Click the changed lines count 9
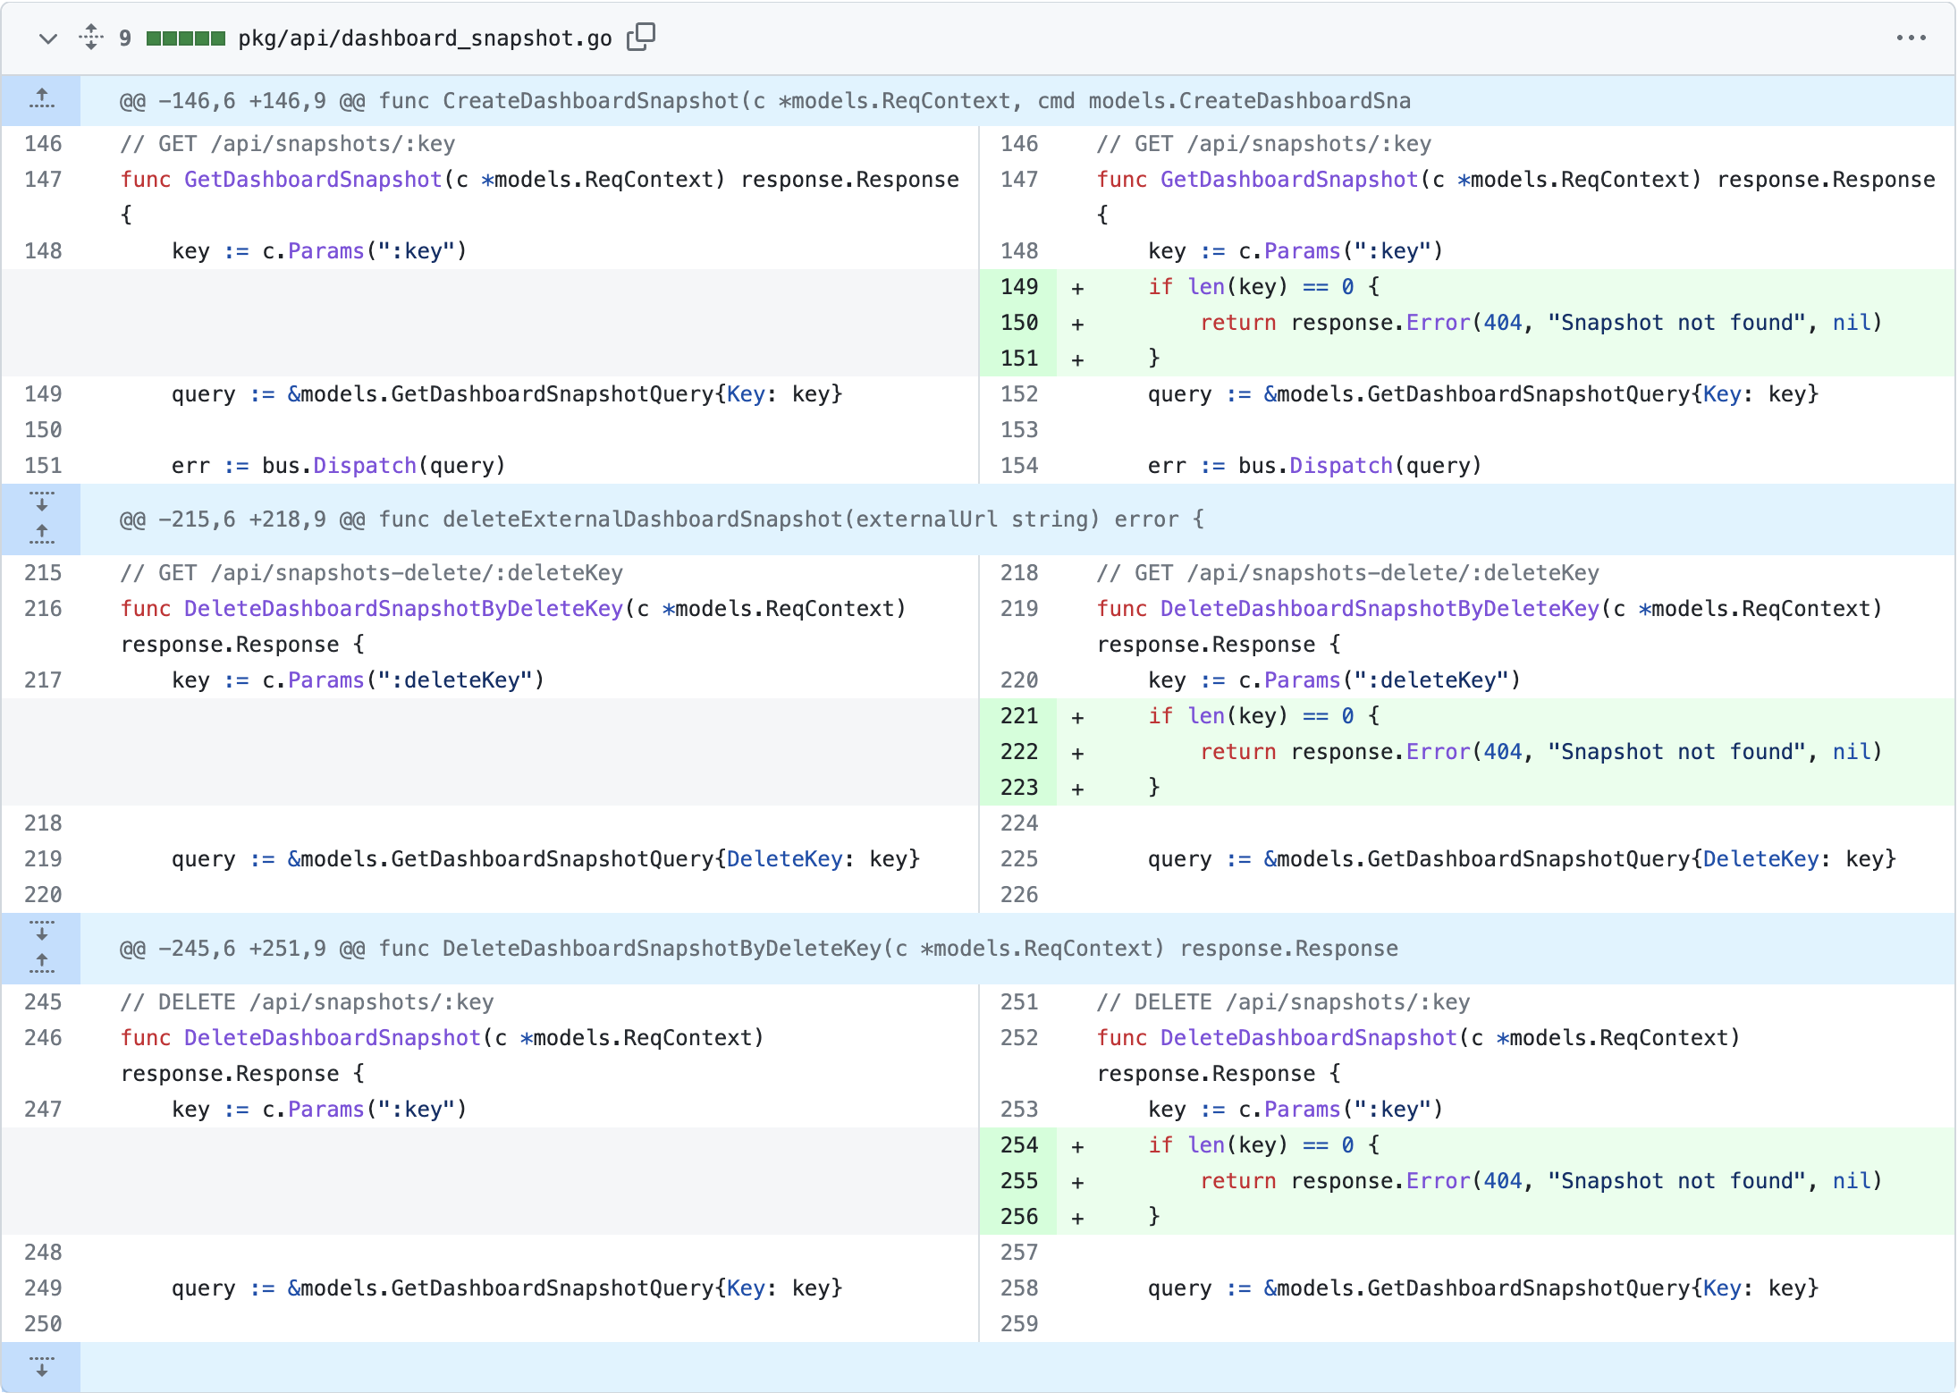Screen dimensions: 1958x1393 pos(125,38)
